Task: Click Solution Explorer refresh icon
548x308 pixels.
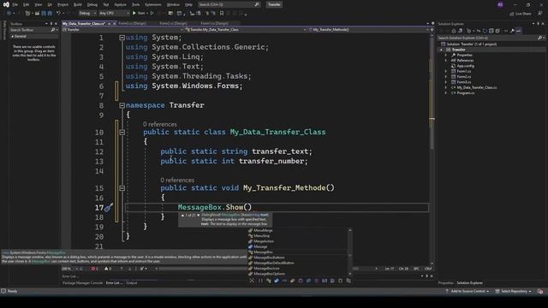Action: [x=485, y=31]
